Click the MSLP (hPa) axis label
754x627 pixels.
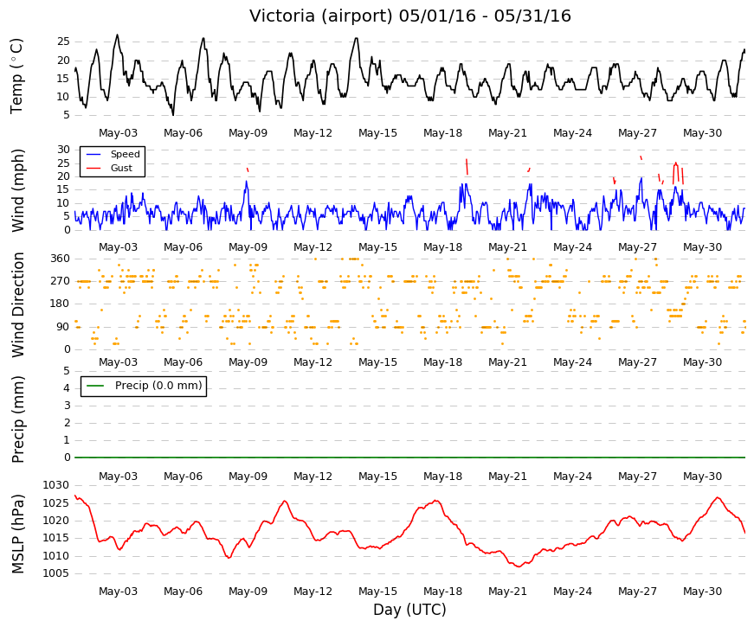[18, 534]
